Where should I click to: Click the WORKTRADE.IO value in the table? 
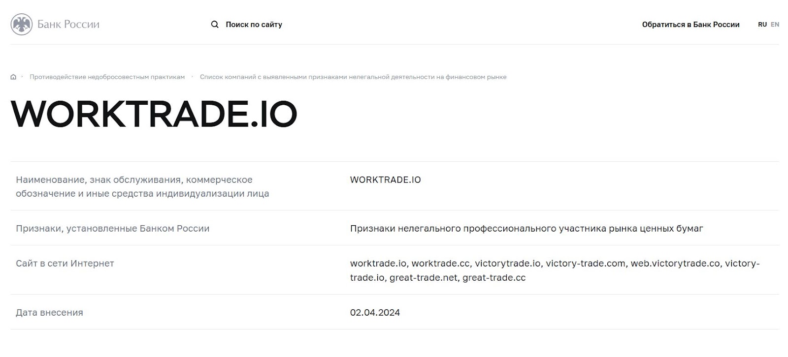(x=385, y=180)
